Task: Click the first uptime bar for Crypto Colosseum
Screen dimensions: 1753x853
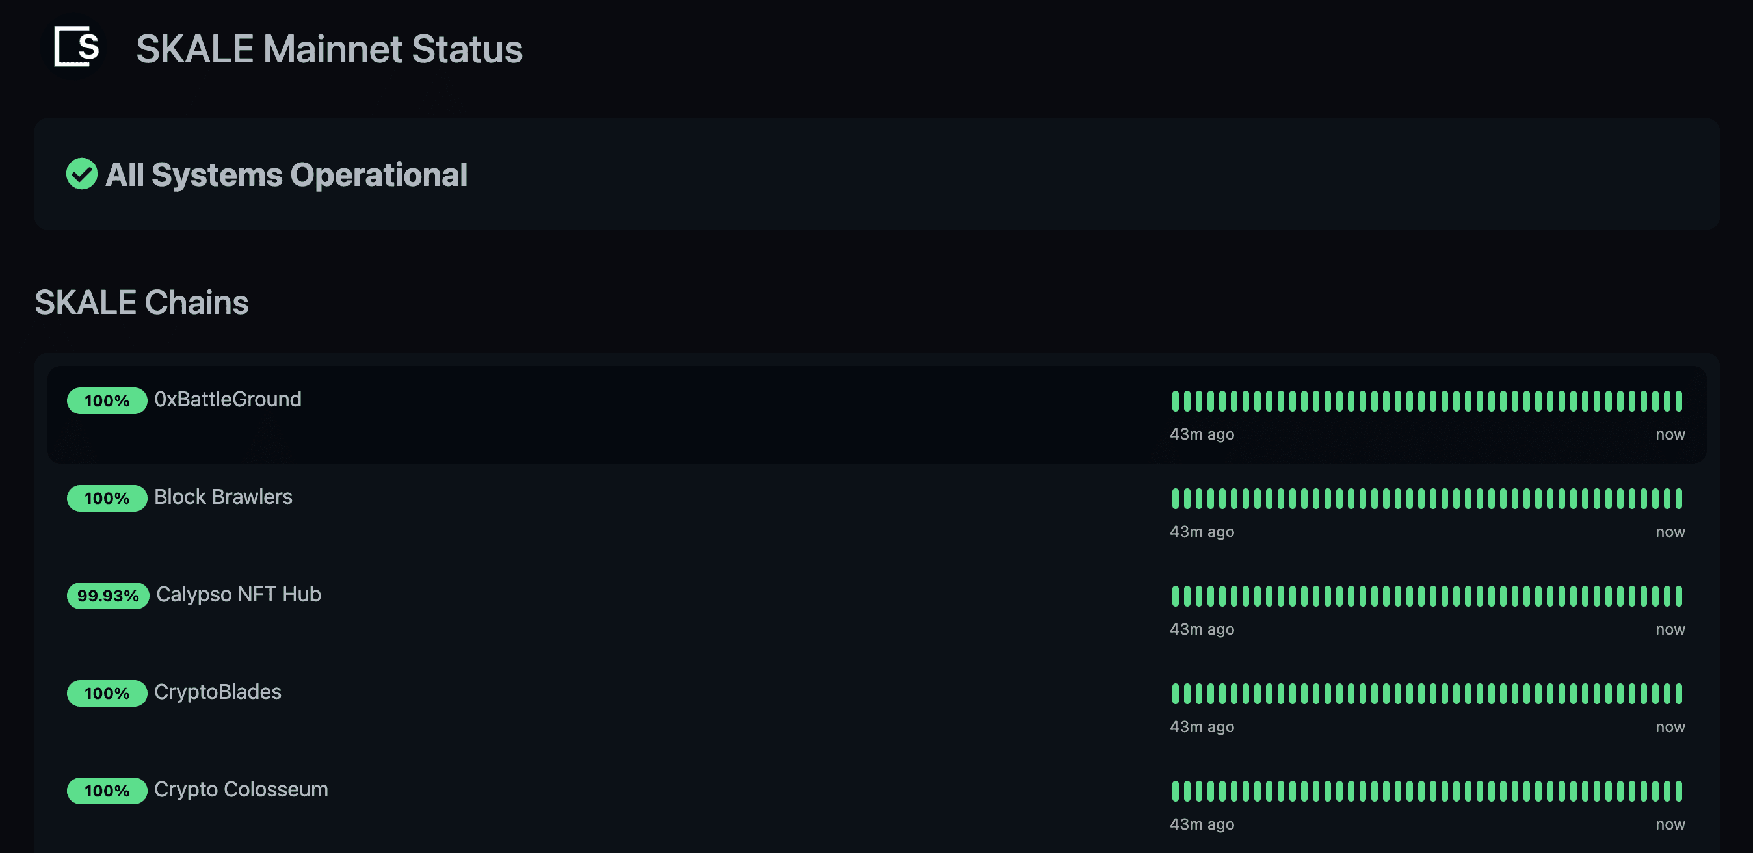Action: [x=1175, y=791]
